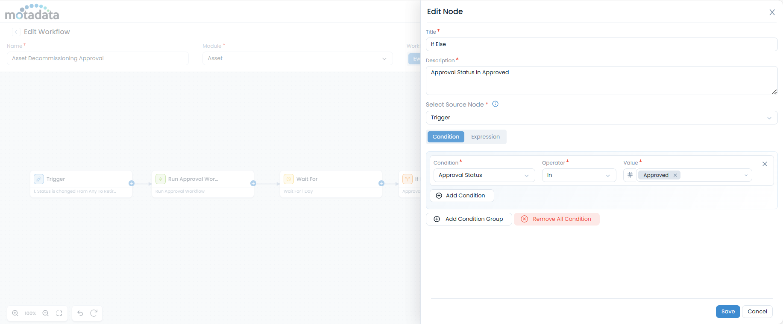
Task: Expand the Value dropdown arrow
Action: [x=746, y=175]
